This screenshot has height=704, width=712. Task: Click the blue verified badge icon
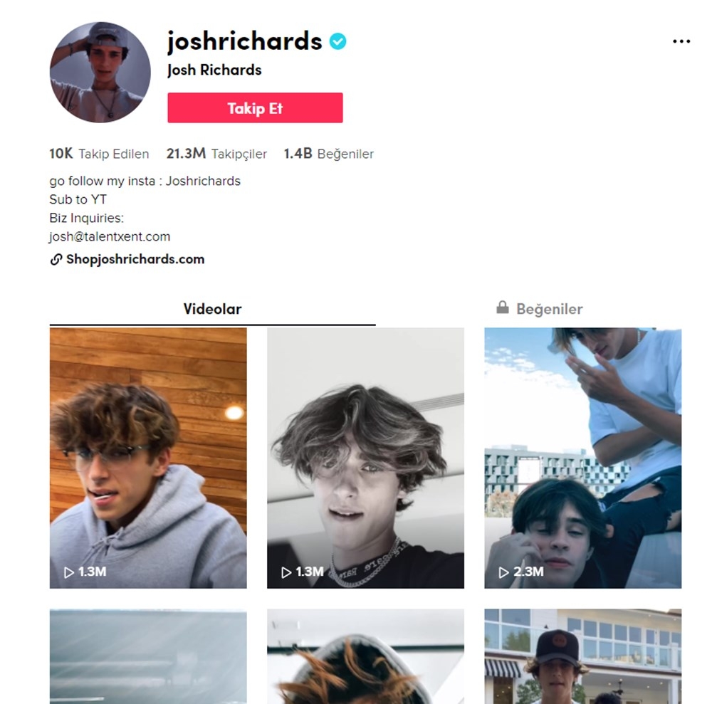[x=337, y=41]
